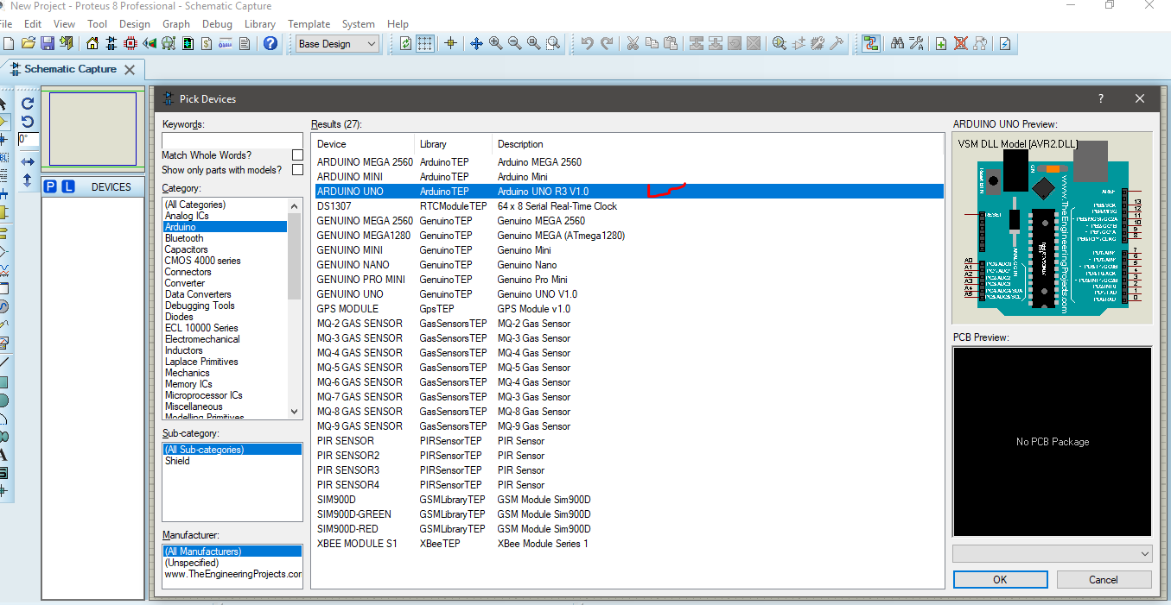This screenshot has height=605, width=1171.
Task: Select the Terminals mode tool
Action: point(7,234)
